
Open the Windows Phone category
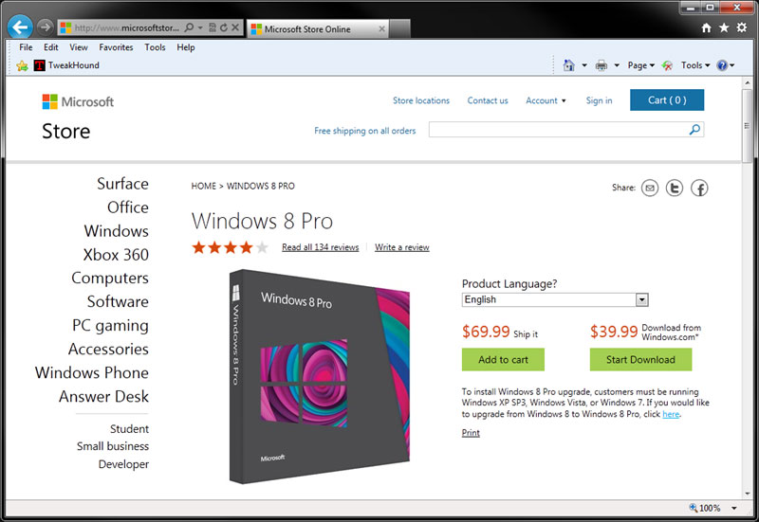point(91,372)
